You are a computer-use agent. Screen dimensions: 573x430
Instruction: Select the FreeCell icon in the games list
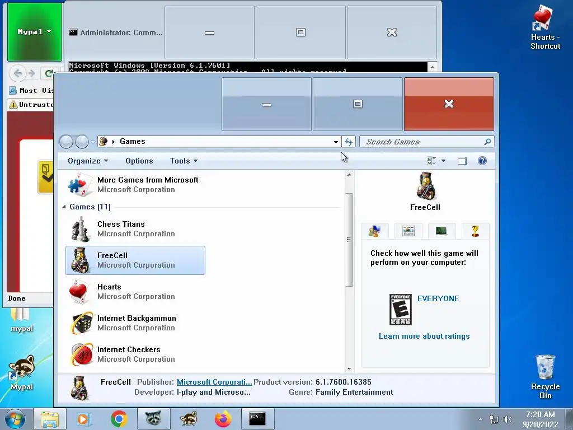[80, 260]
